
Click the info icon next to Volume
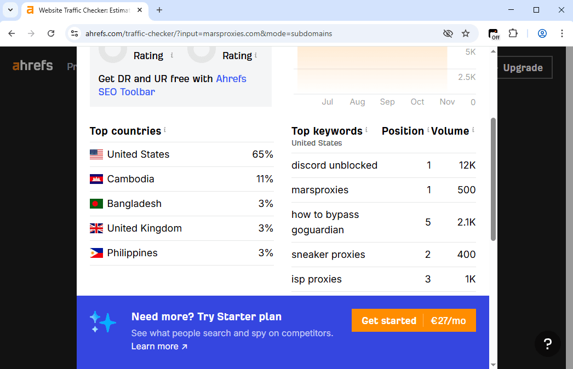(473, 130)
